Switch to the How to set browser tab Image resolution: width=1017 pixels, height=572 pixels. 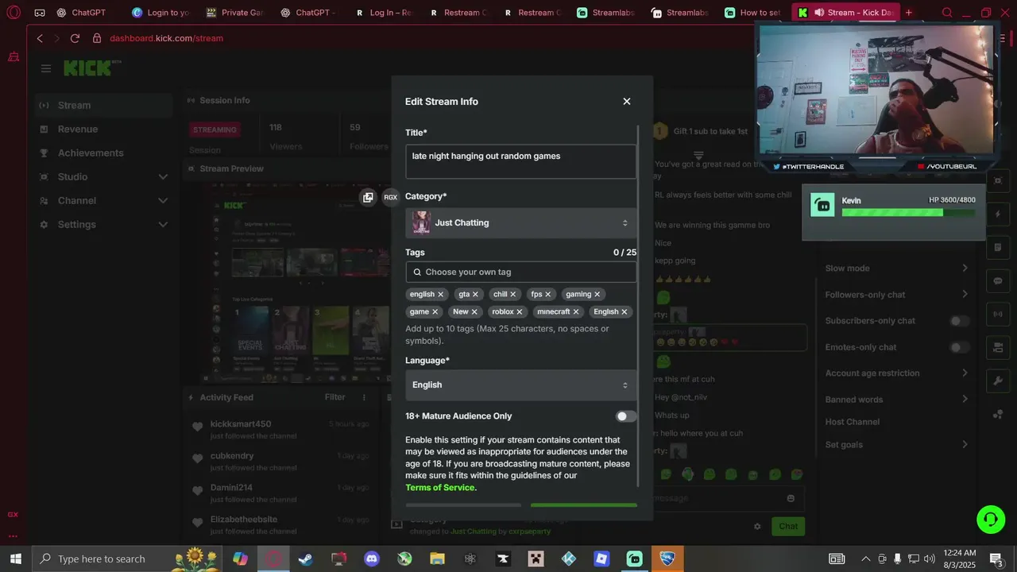tap(752, 13)
